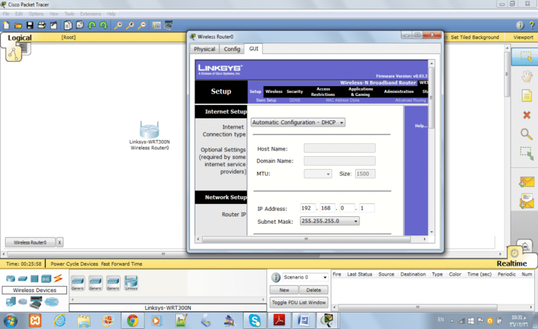The image size is (538, 329).
Task: Switch to the Physical tab
Action: point(204,49)
